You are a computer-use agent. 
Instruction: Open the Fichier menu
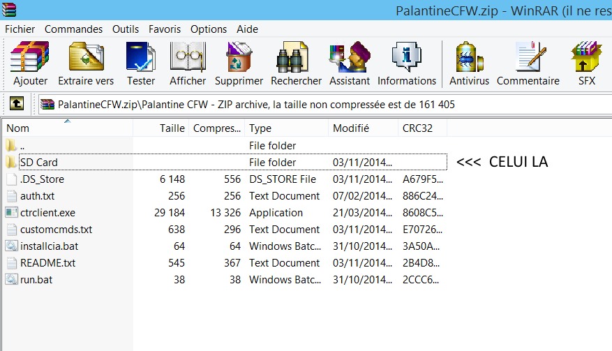(20, 29)
